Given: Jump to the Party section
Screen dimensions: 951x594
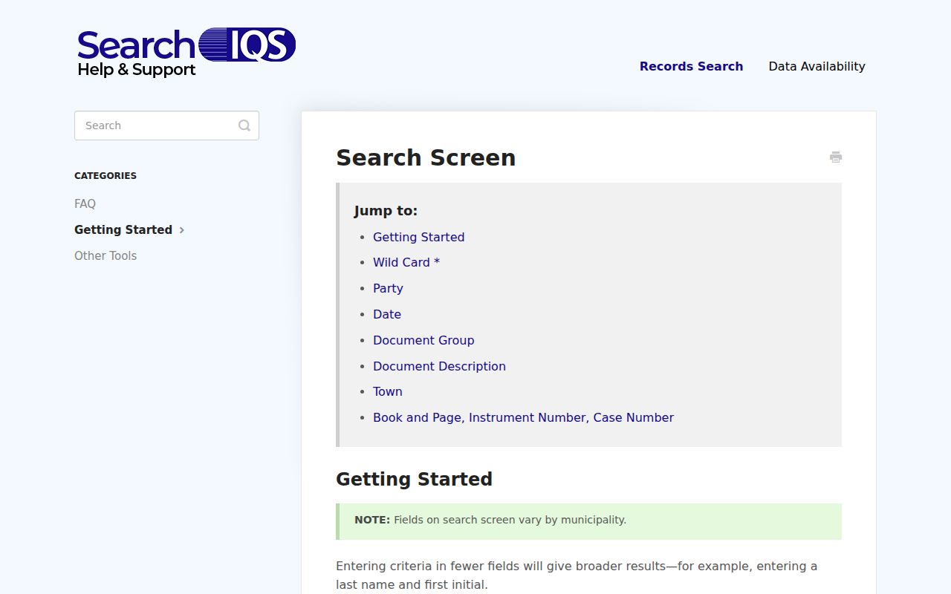Looking at the screenshot, I should click(388, 288).
